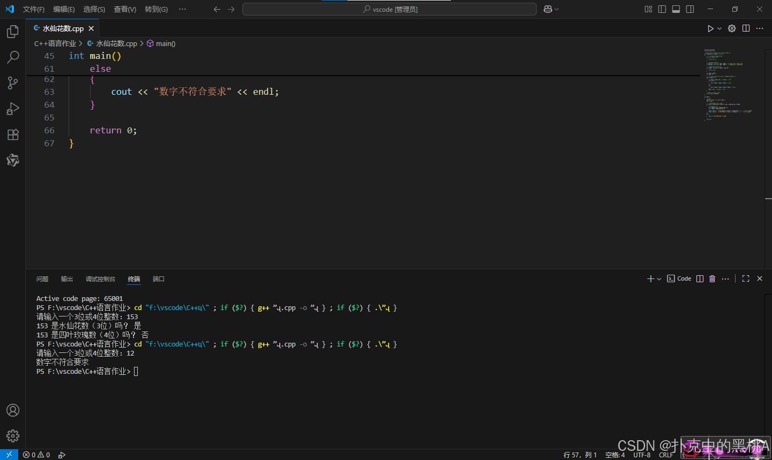772x460 pixels.
Task: Expand the new terminal launch profile dropdown
Action: (659, 278)
